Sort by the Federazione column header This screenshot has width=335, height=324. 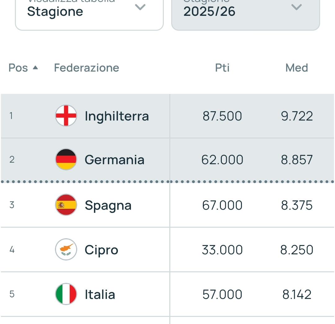click(87, 68)
